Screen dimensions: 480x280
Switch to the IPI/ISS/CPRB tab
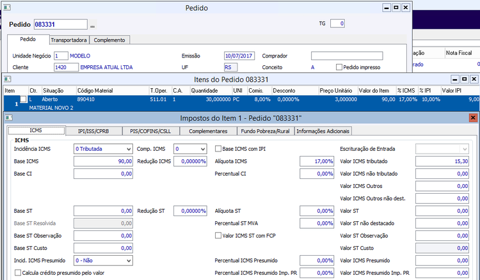93,131
